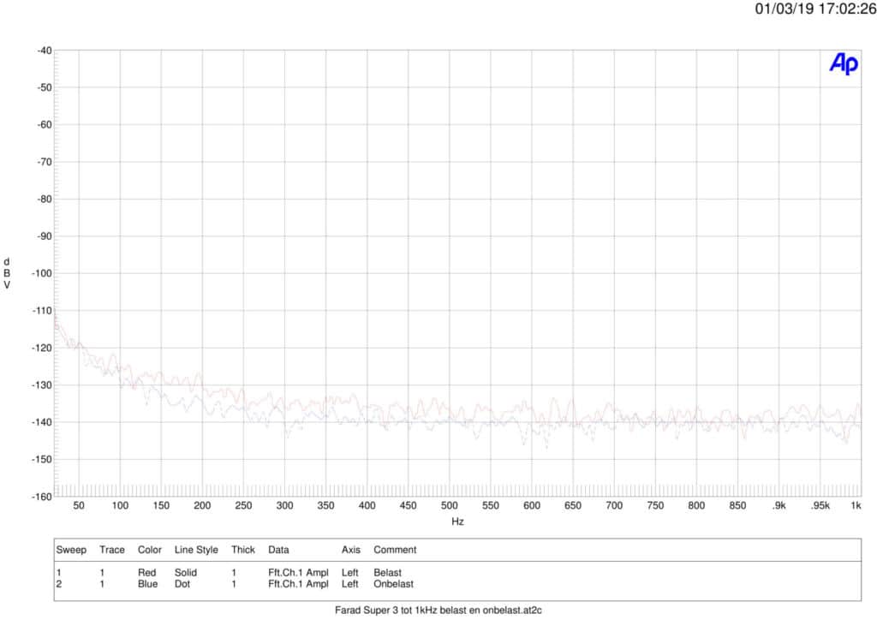Image resolution: width=877 pixels, height=620 pixels.
Task: Click the Line Style column header
Action: click(196, 550)
